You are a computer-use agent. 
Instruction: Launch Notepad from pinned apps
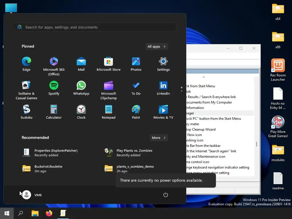click(109, 112)
